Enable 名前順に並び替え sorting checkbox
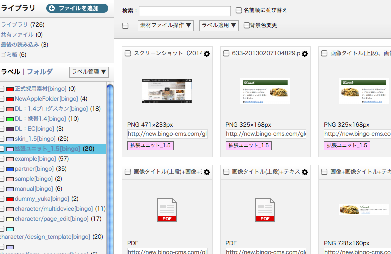This screenshot has width=391, height=254. 239,10
